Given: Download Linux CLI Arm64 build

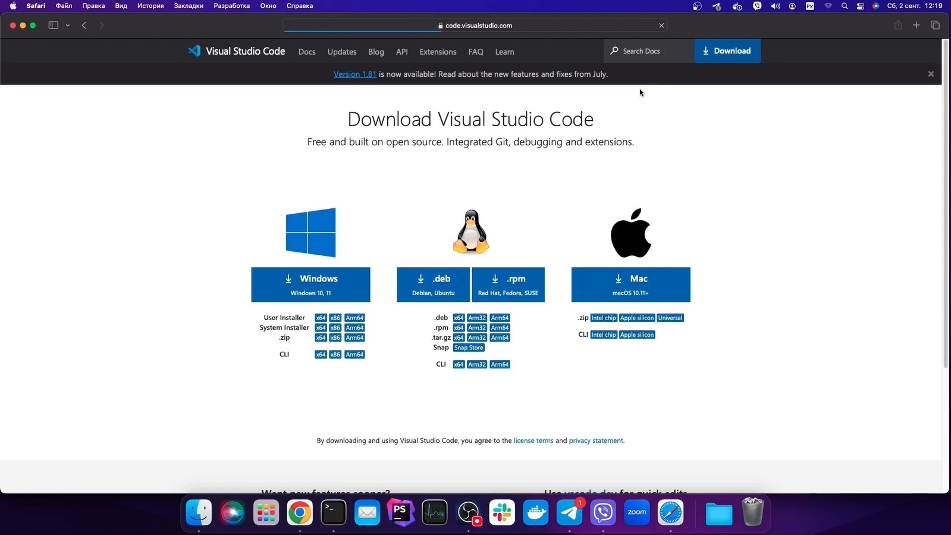Looking at the screenshot, I should 500,365.
